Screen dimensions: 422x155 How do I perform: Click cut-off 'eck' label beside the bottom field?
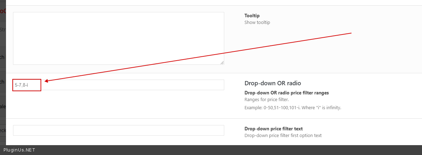click(x=3, y=130)
